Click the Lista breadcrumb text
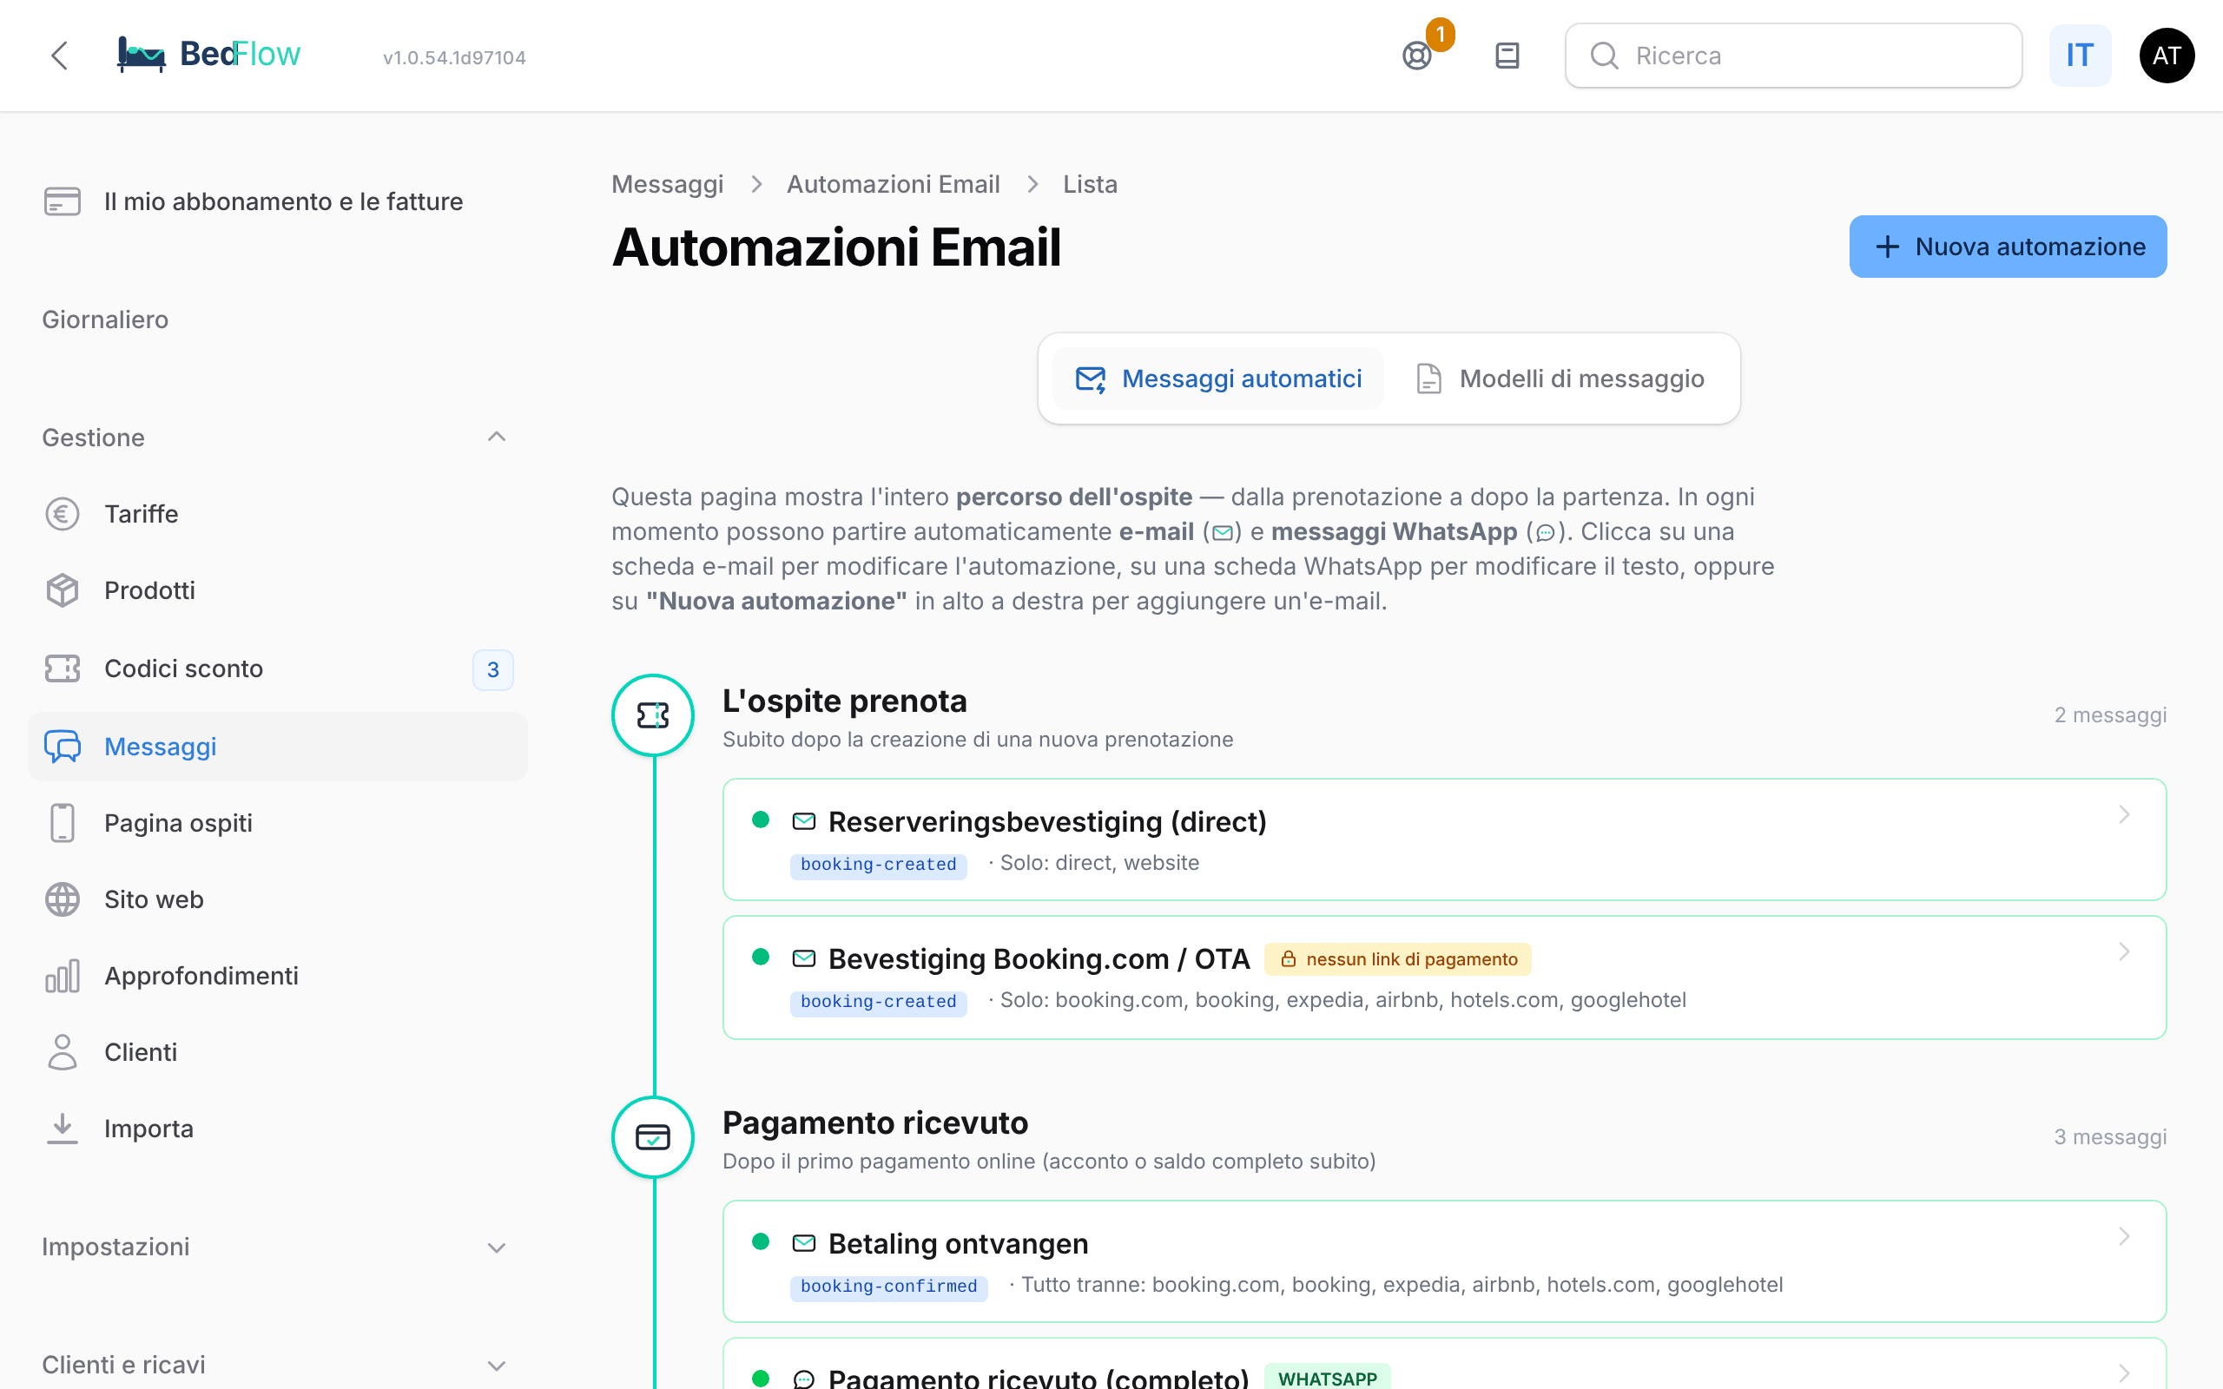This screenshot has width=2223, height=1389. click(1091, 184)
